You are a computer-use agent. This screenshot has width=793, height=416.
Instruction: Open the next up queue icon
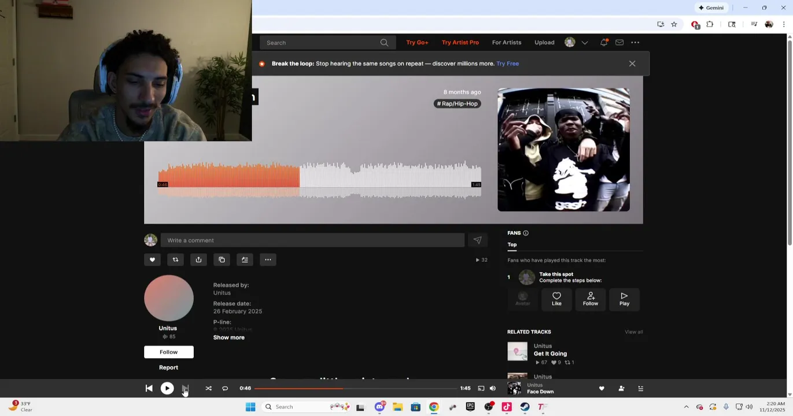click(x=640, y=388)
